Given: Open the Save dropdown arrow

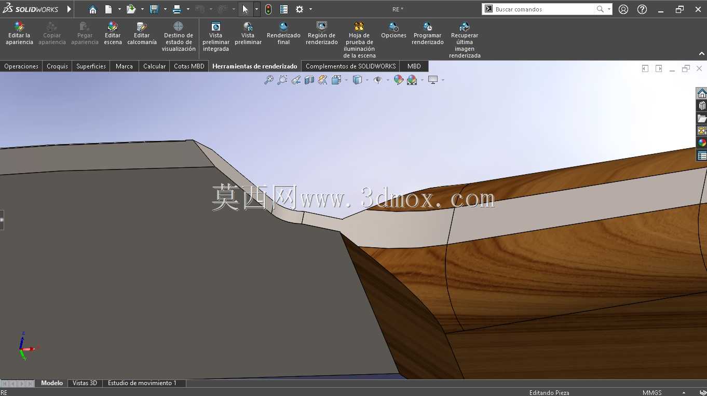Looking at the screenshot, I should click(165, 9).
